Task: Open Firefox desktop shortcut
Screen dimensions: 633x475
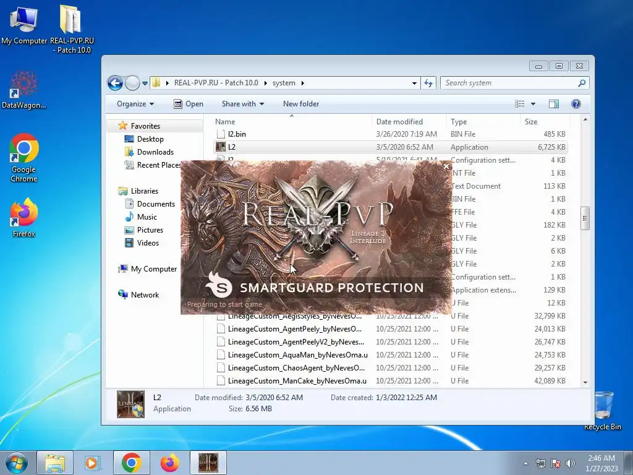Action: (24, 217)
